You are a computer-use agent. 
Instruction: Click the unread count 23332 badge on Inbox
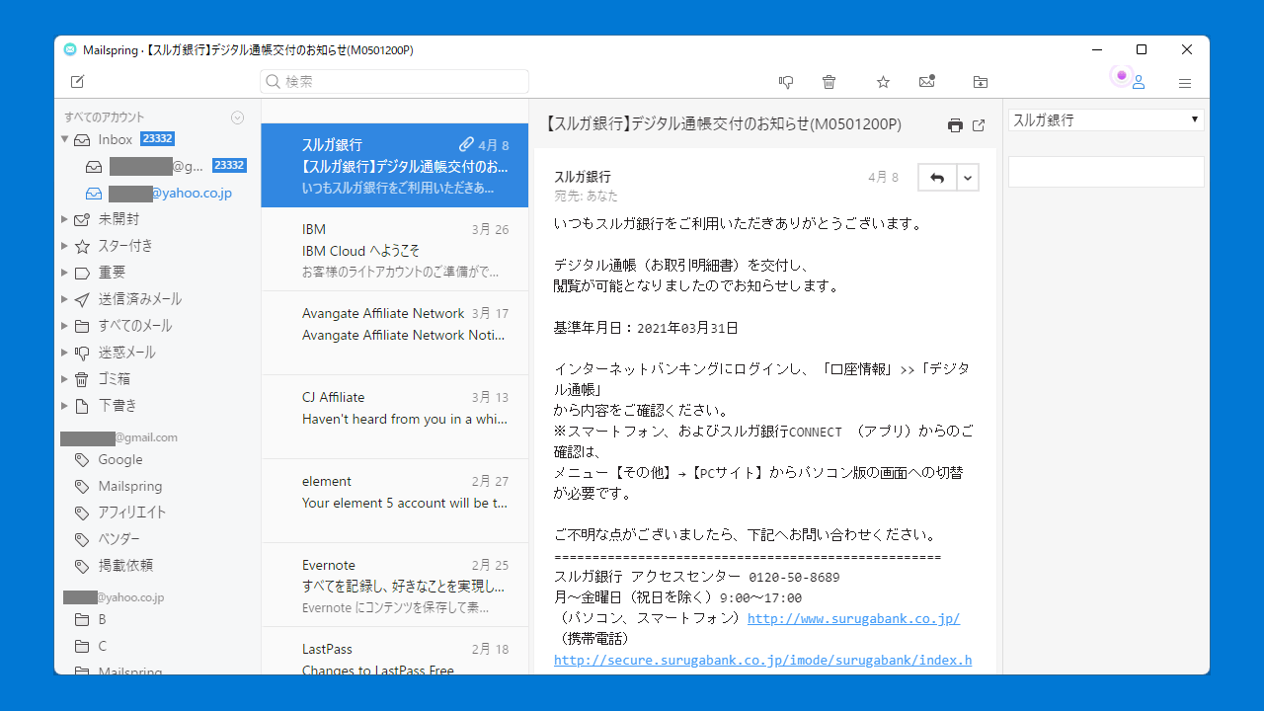click(x=157, y=139)
